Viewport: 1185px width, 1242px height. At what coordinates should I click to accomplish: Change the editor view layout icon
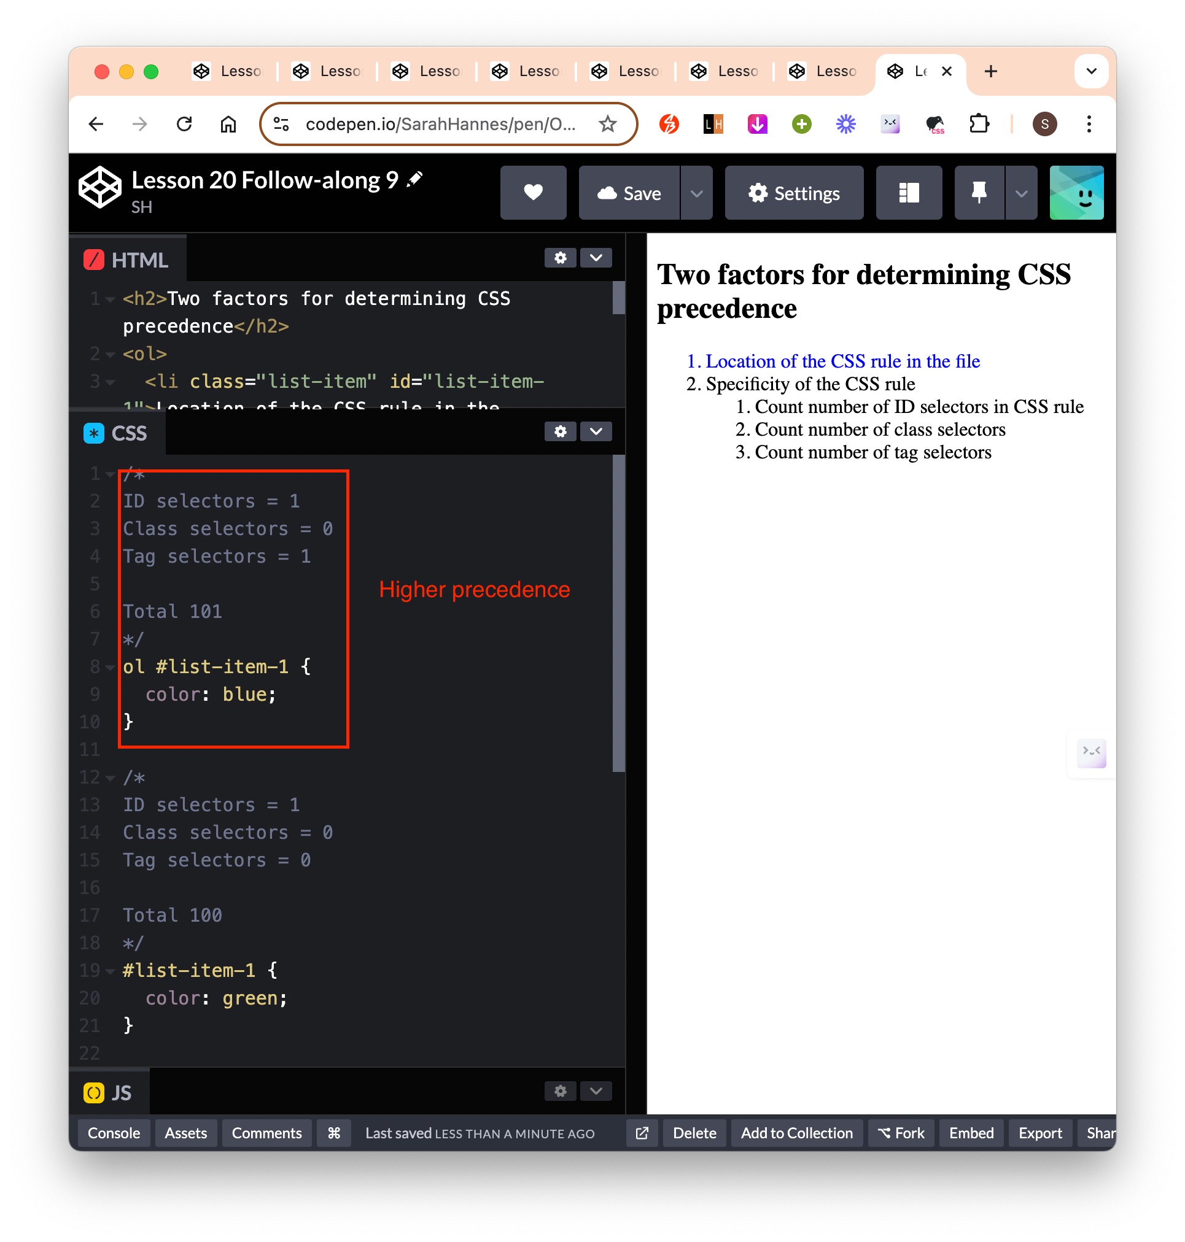909,193
